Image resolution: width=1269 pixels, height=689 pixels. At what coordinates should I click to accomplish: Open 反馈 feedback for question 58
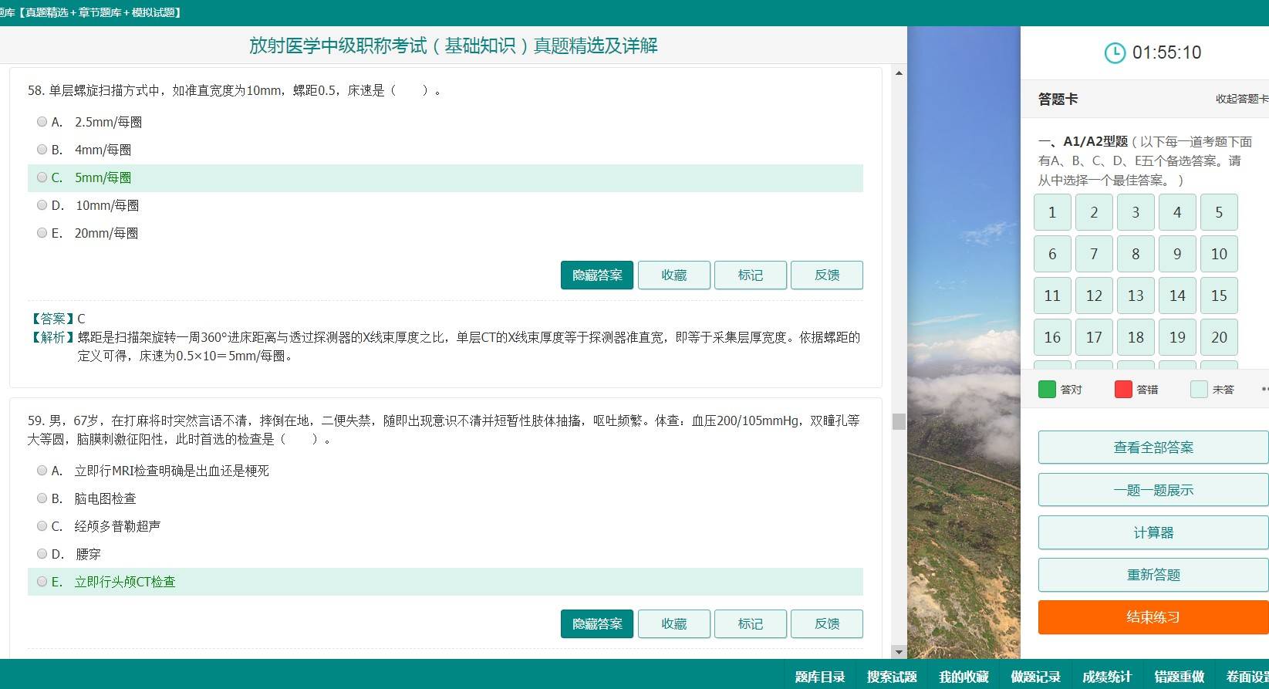point(827,275)
